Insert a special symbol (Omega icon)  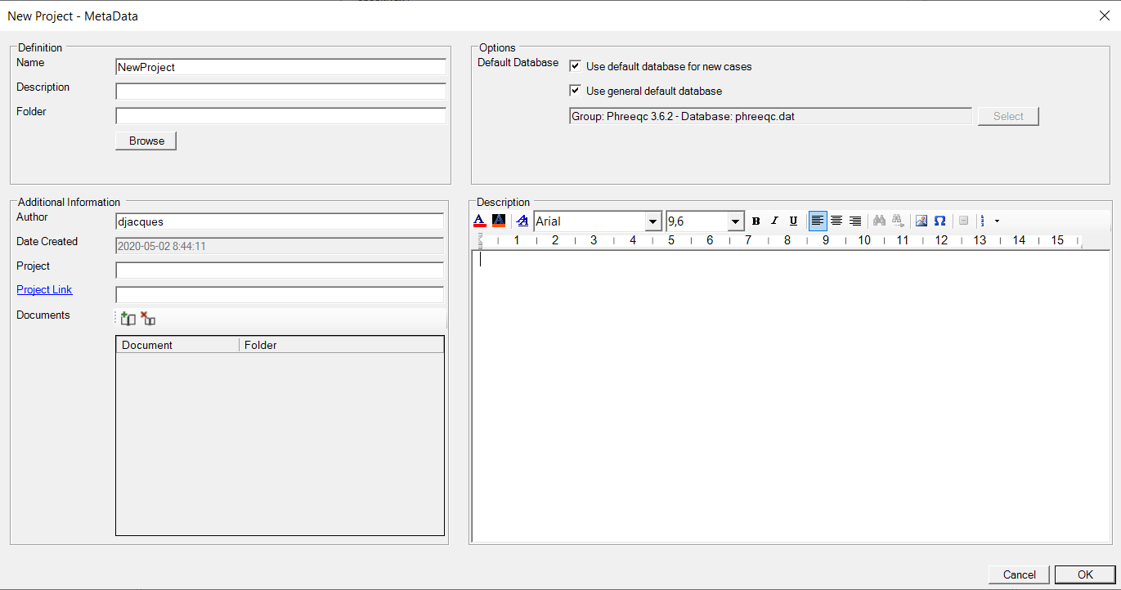pyautogui.click(x=940, y=221)
